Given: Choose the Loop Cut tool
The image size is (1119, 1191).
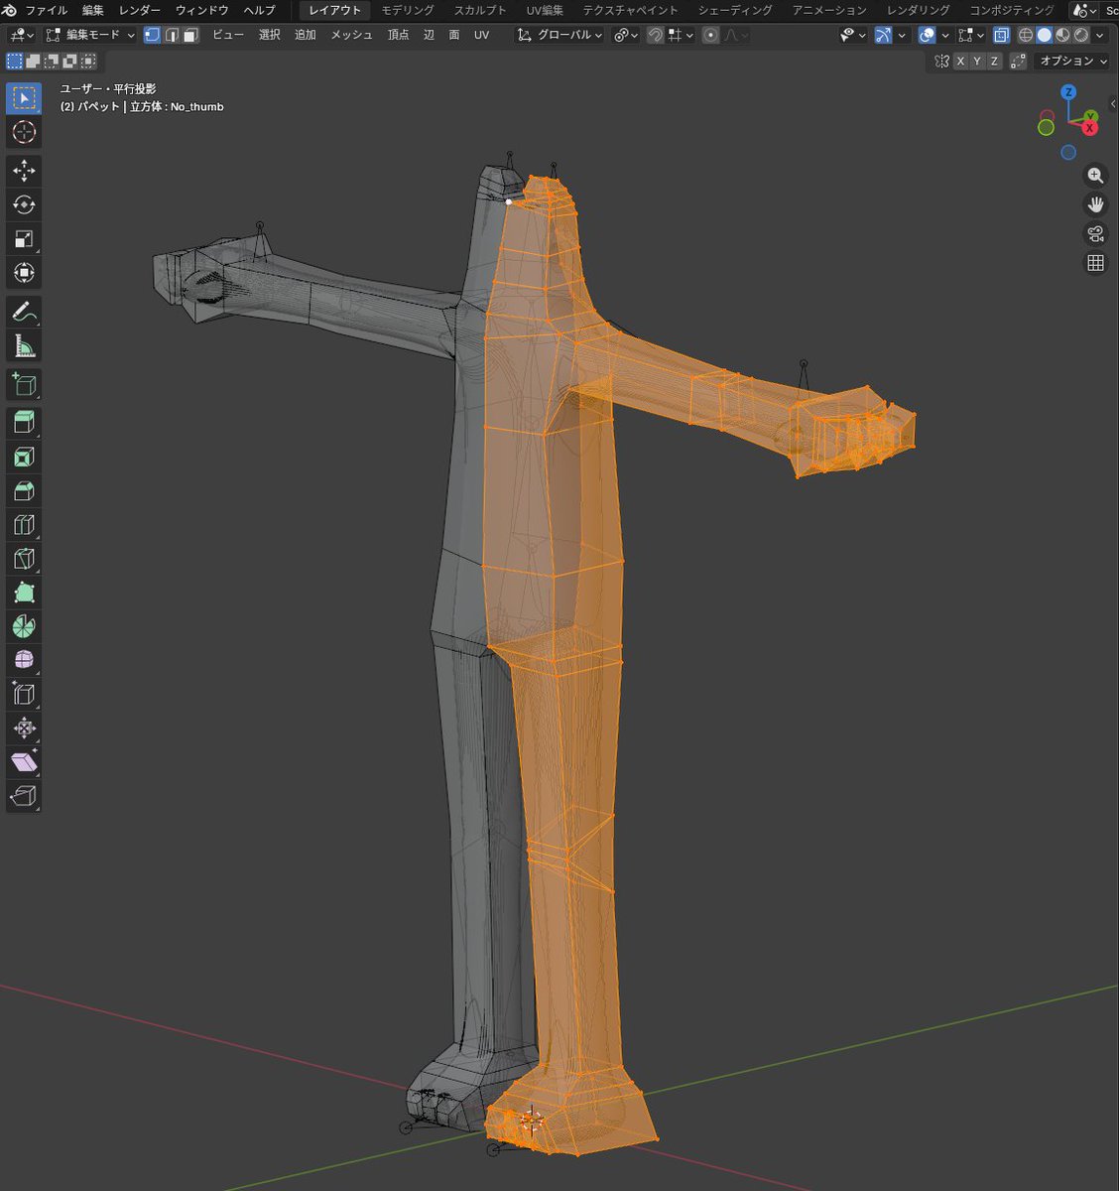Looking at the screenshot, I should [24, 524].
